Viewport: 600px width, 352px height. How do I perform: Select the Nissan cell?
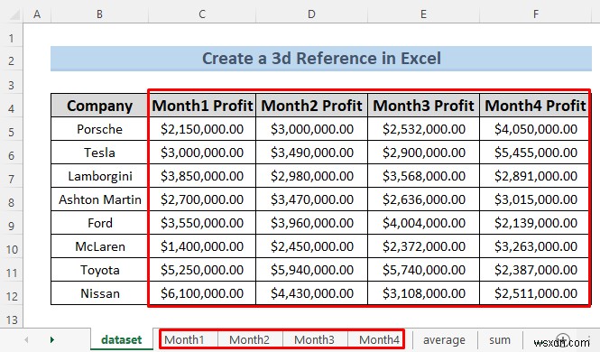coord(99,293)
